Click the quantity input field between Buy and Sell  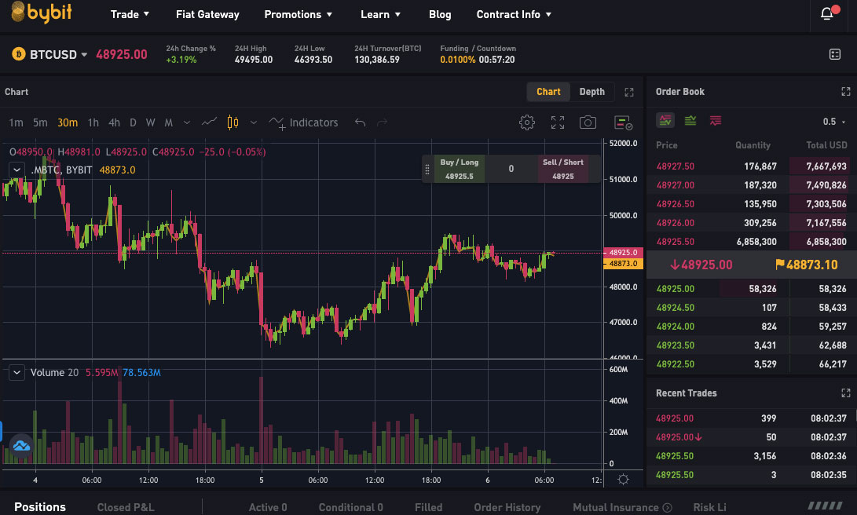click(x=511, y=168)
